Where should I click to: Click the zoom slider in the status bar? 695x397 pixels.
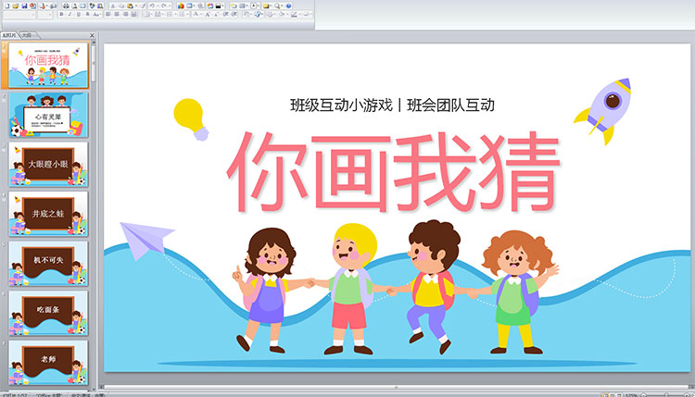pos(664,395)
